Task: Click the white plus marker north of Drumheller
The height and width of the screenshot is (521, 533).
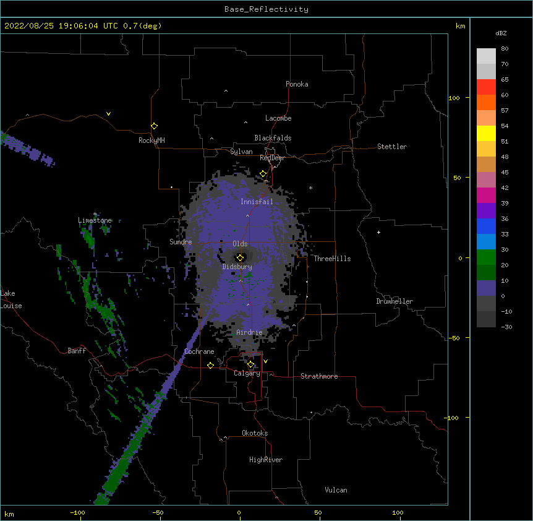Action: [x=378, y=232]
